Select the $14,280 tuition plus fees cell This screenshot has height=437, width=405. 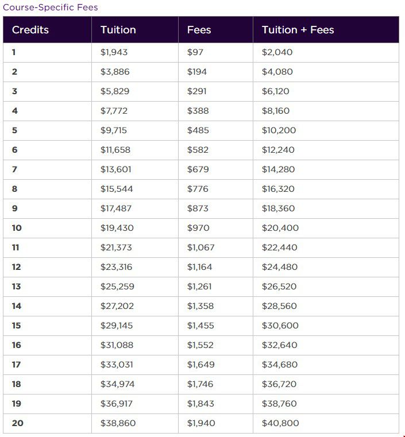tap(326, 169)
